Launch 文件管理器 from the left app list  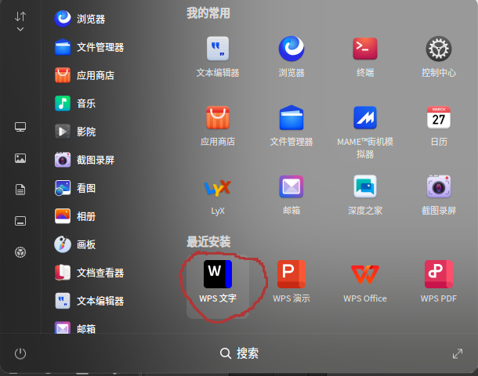[89, 47]
